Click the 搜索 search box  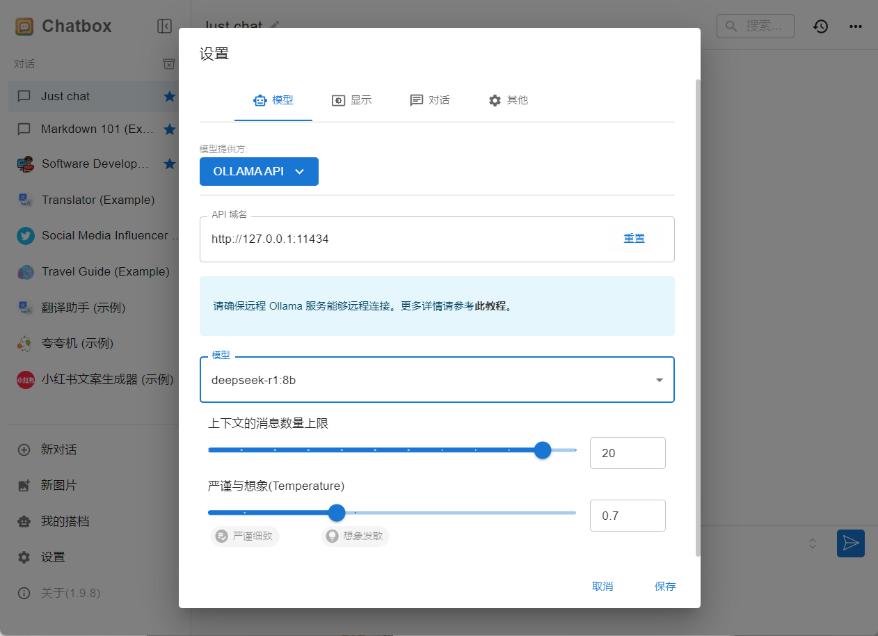point(756,26)
